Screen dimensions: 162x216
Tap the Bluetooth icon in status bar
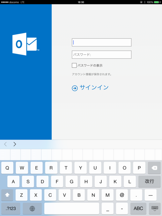145,2
